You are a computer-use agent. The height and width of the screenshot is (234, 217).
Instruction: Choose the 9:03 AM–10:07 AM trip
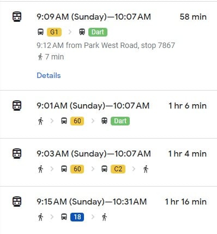(108, 162)
